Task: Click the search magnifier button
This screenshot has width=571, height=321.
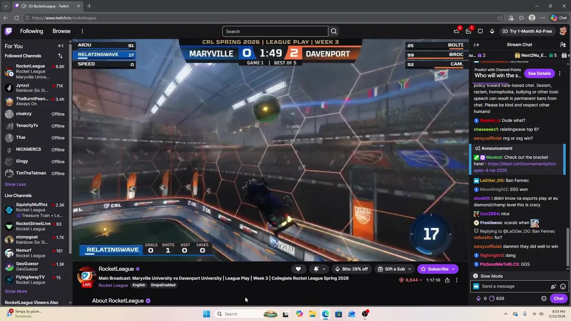Action: (x=334, y=31)
